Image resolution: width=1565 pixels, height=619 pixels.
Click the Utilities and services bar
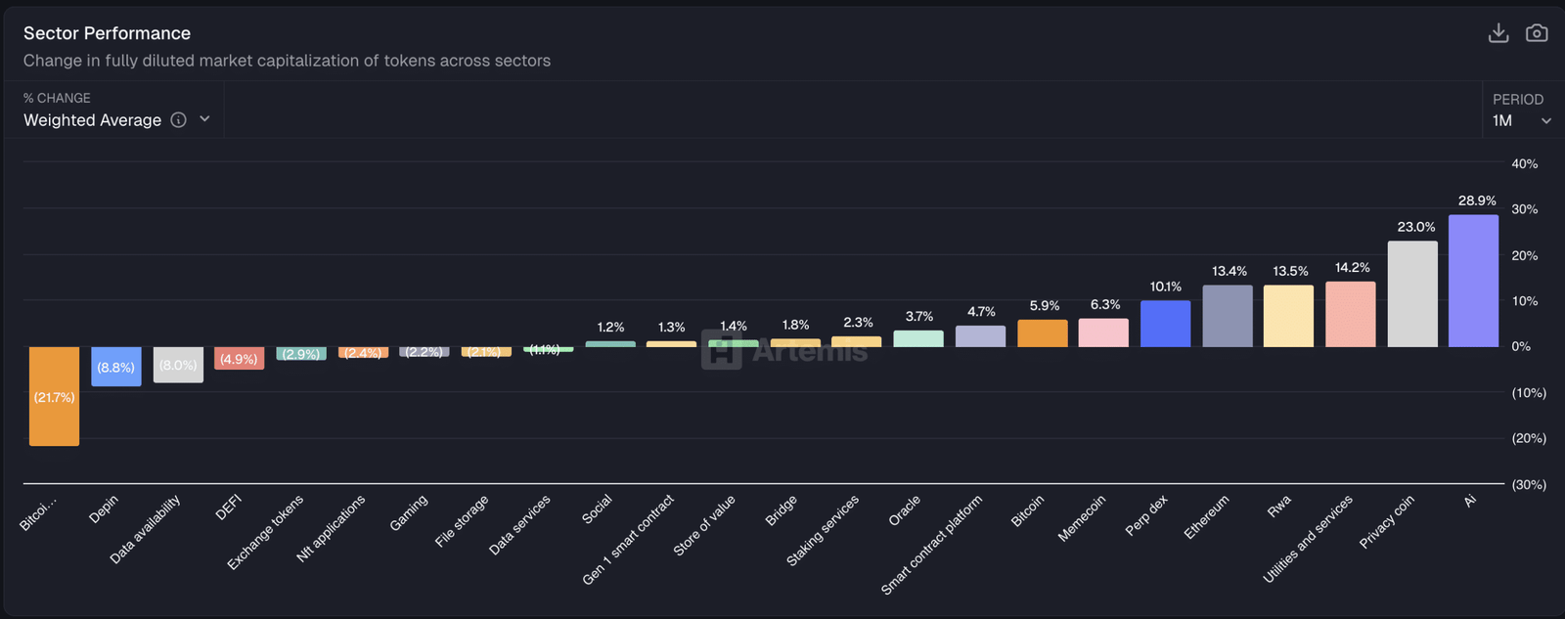[x=1350, y=314]
